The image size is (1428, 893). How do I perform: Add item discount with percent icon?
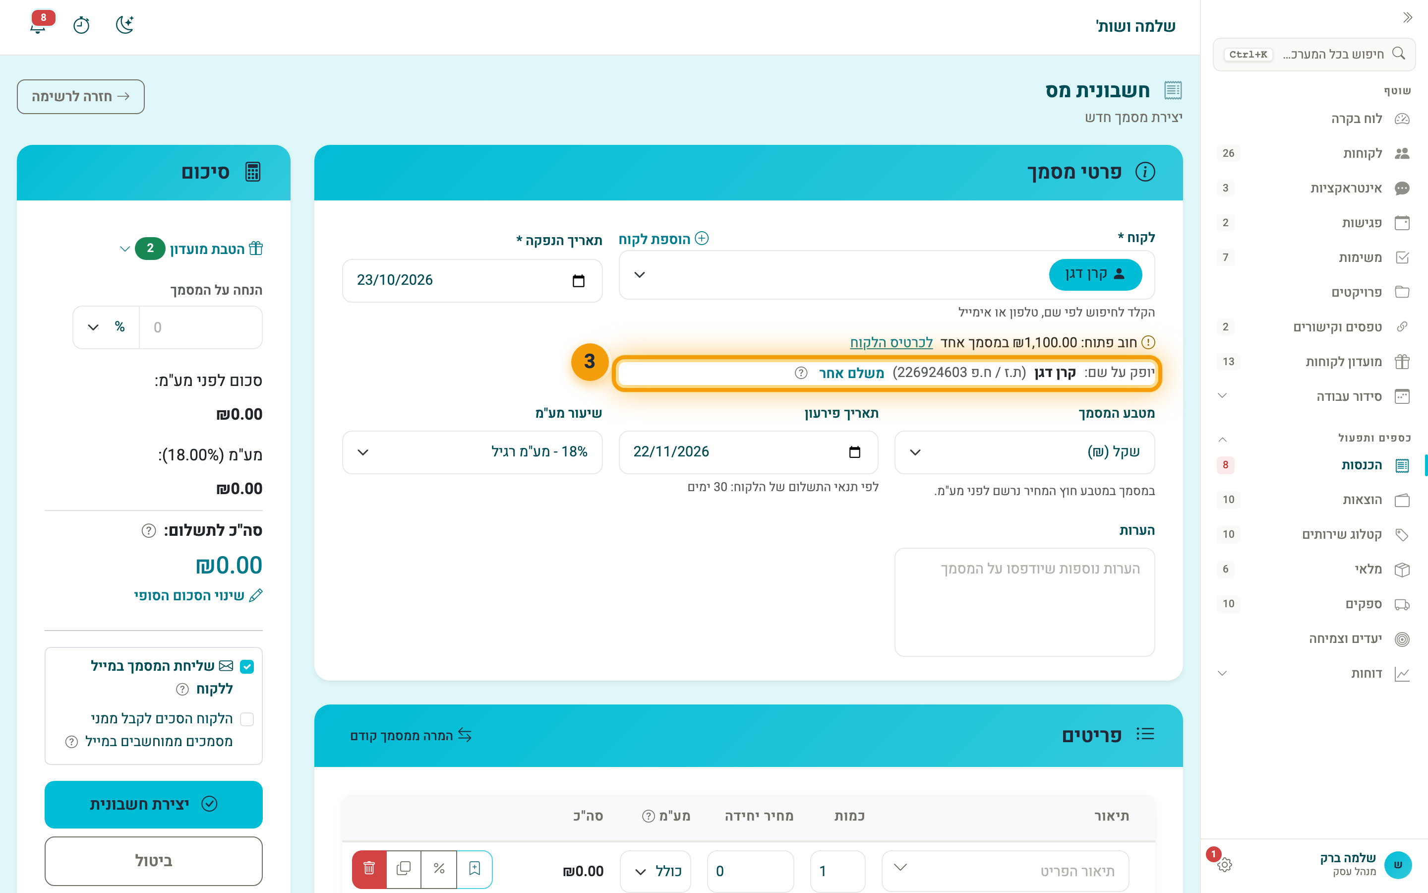(x=439, y=868)
